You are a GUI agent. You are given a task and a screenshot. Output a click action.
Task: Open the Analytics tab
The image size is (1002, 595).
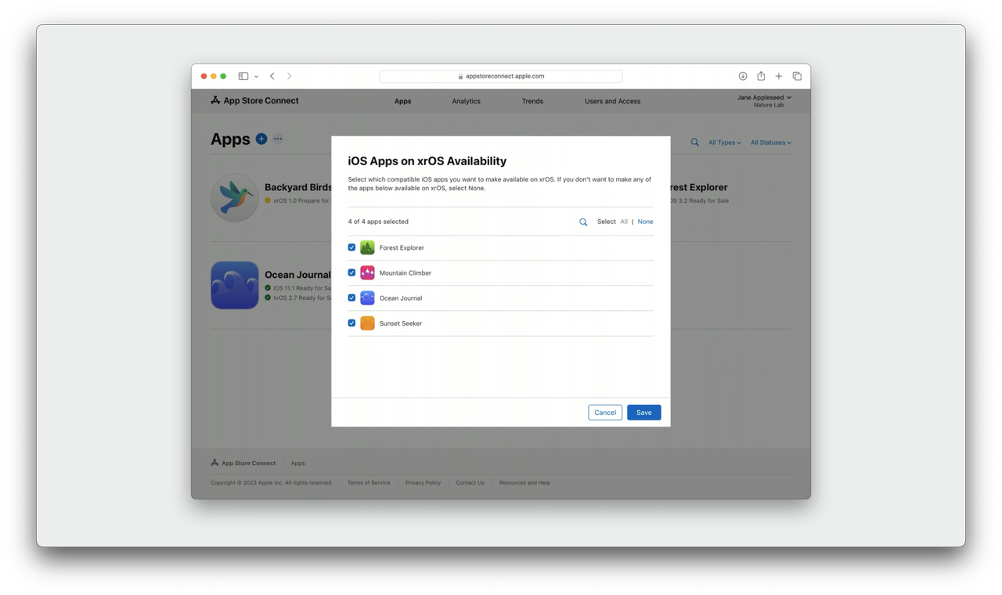click(467, 101)
